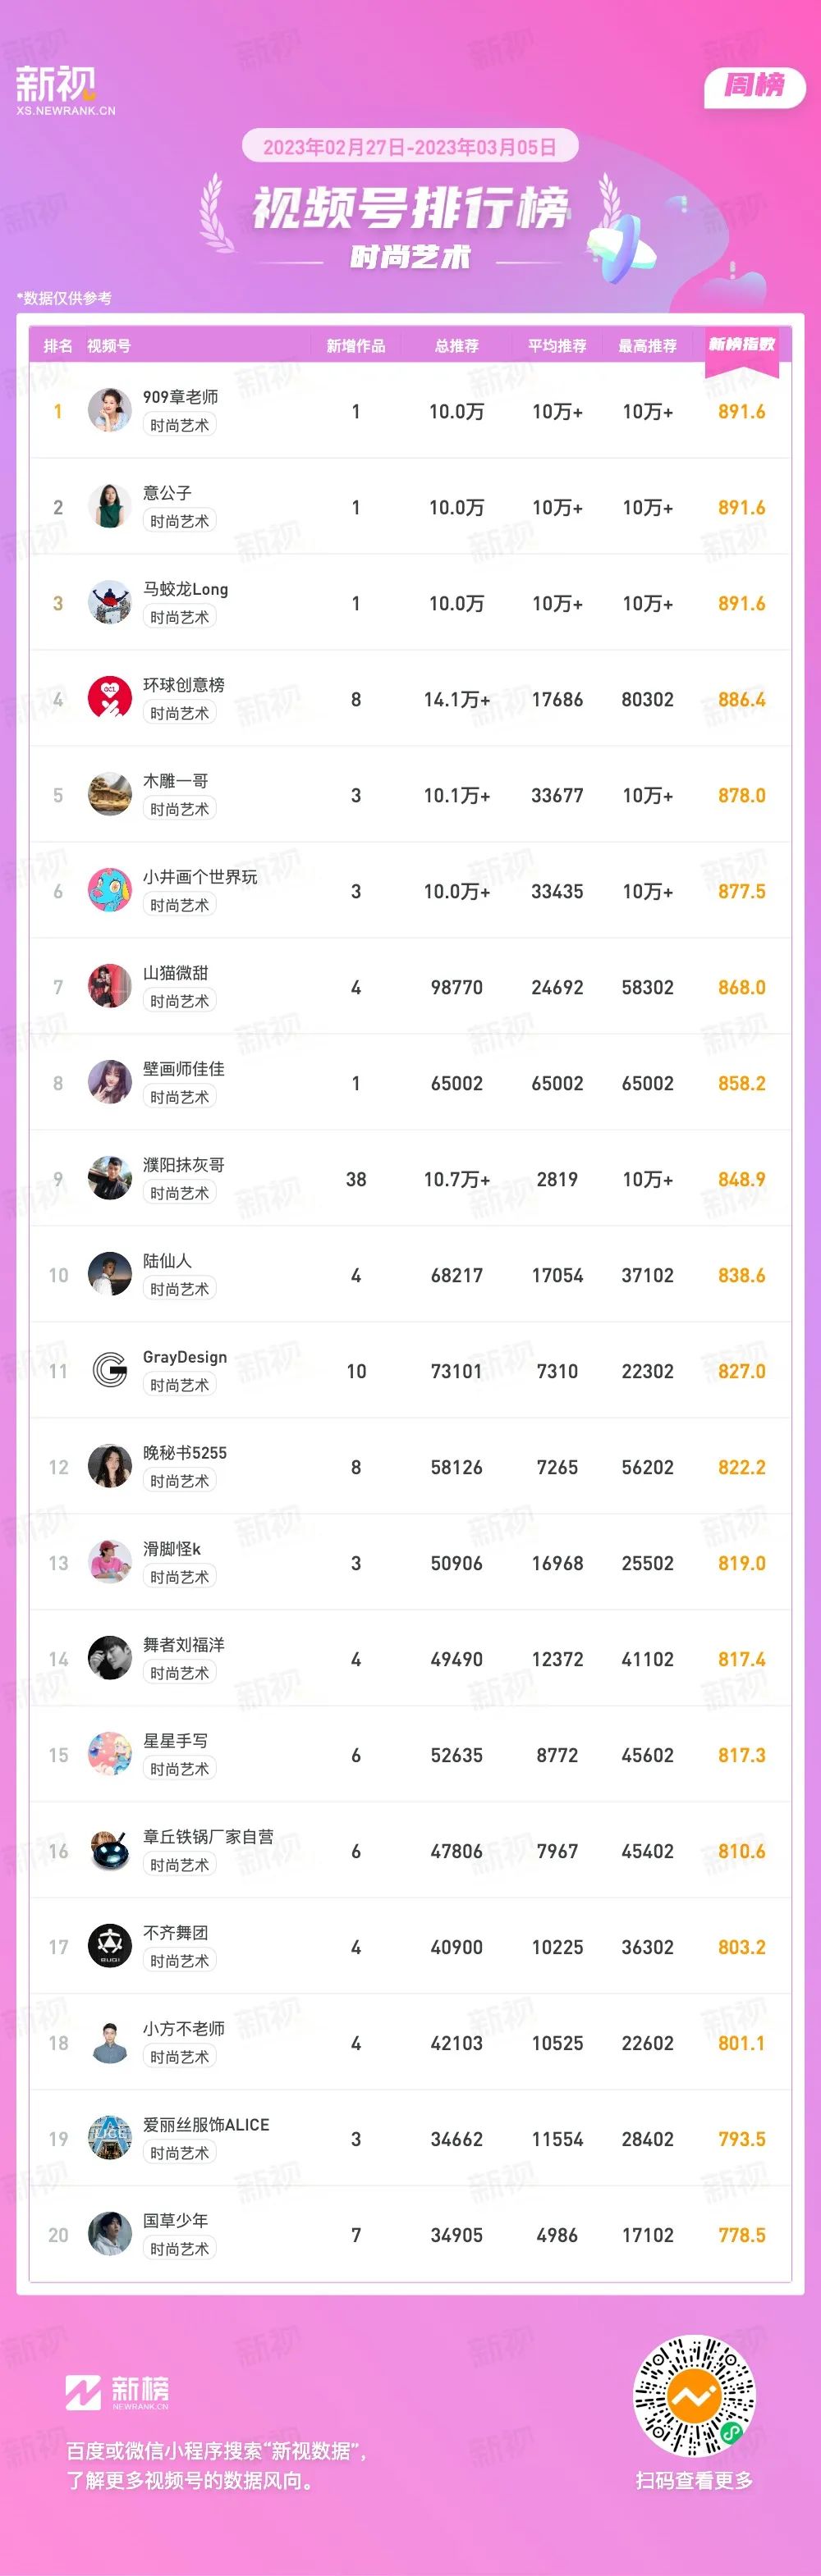This screenshot has height=2576, width=821.
Task: Open the 舞者刘福洋 account name
Action: tap(184, 1645)
